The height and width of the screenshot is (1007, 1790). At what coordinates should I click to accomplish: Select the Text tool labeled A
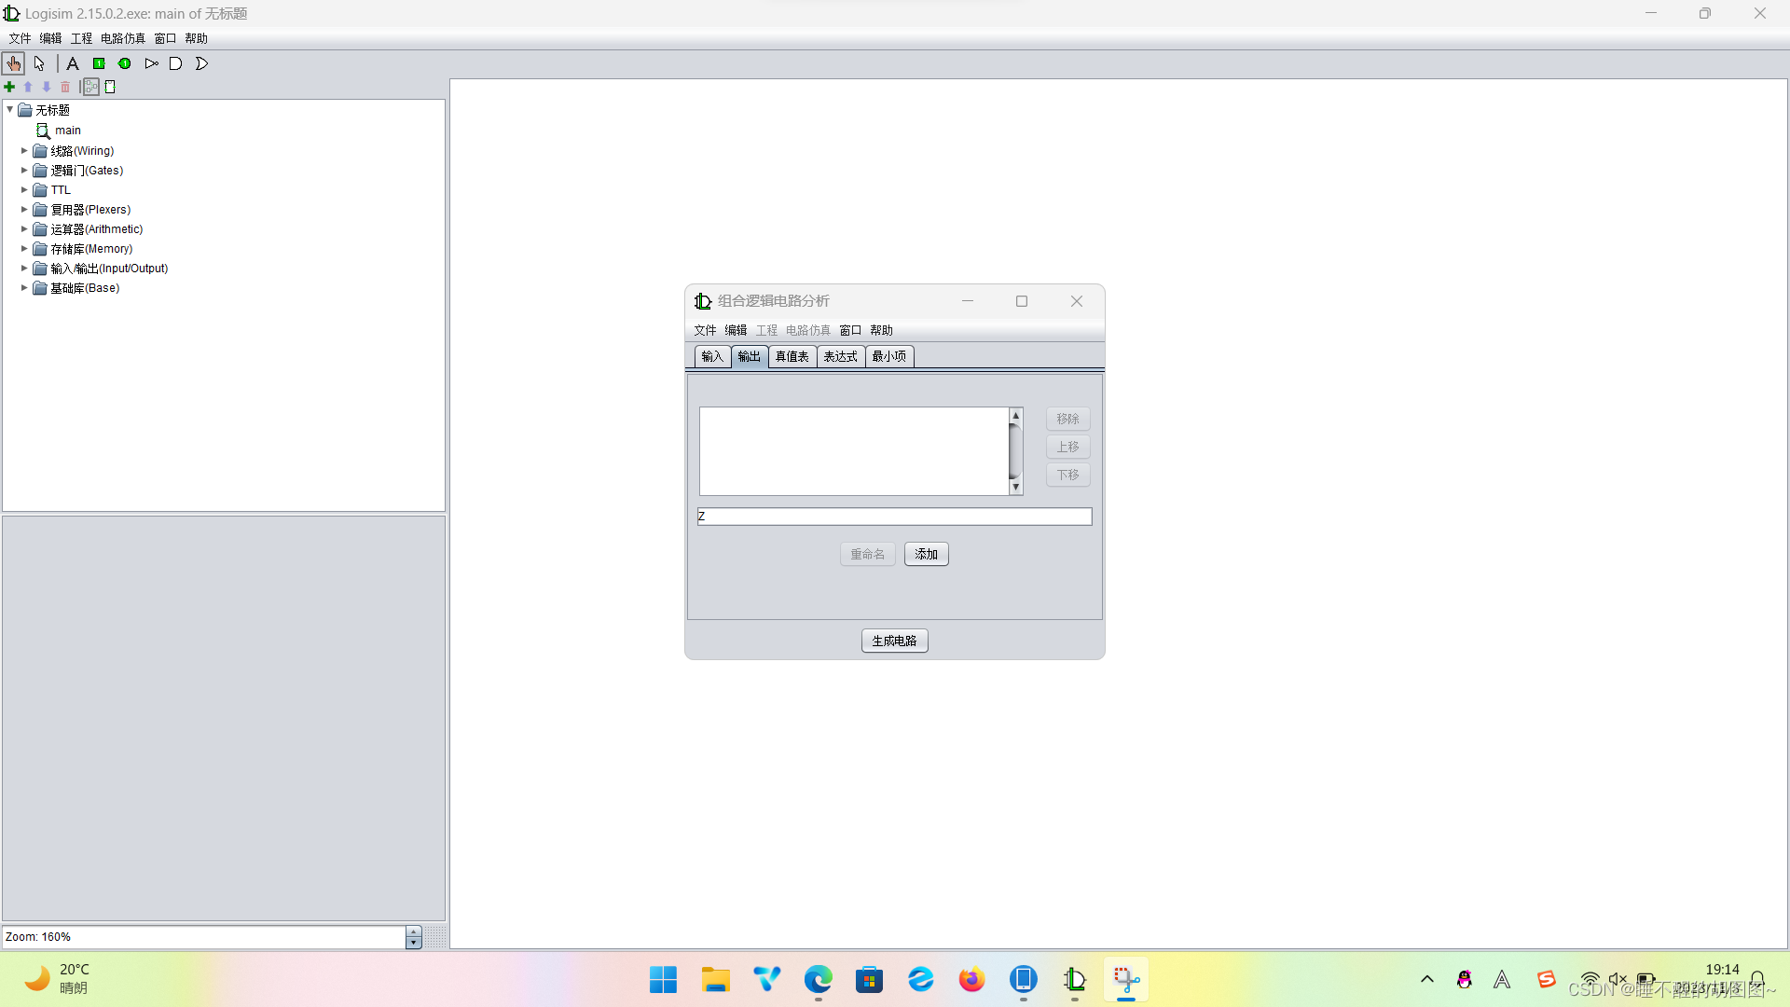[73, 63]
